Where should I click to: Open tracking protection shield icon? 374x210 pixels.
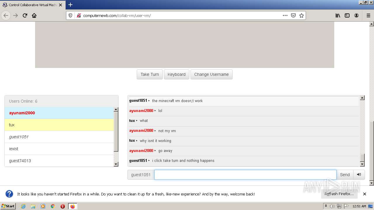point(70,15)
